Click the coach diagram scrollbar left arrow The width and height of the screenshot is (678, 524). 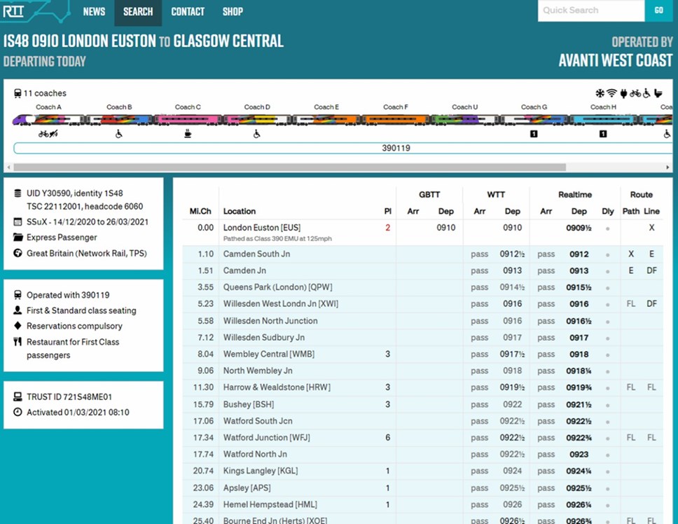(8, 167)
